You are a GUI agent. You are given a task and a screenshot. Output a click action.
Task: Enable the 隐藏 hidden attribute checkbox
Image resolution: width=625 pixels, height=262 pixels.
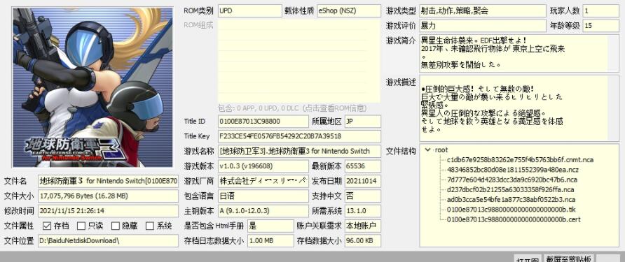coord(116,226)
